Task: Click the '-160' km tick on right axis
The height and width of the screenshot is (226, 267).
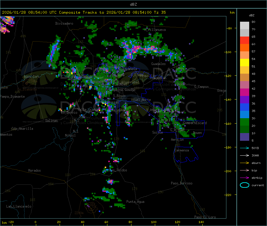Action: coord(228,124)
